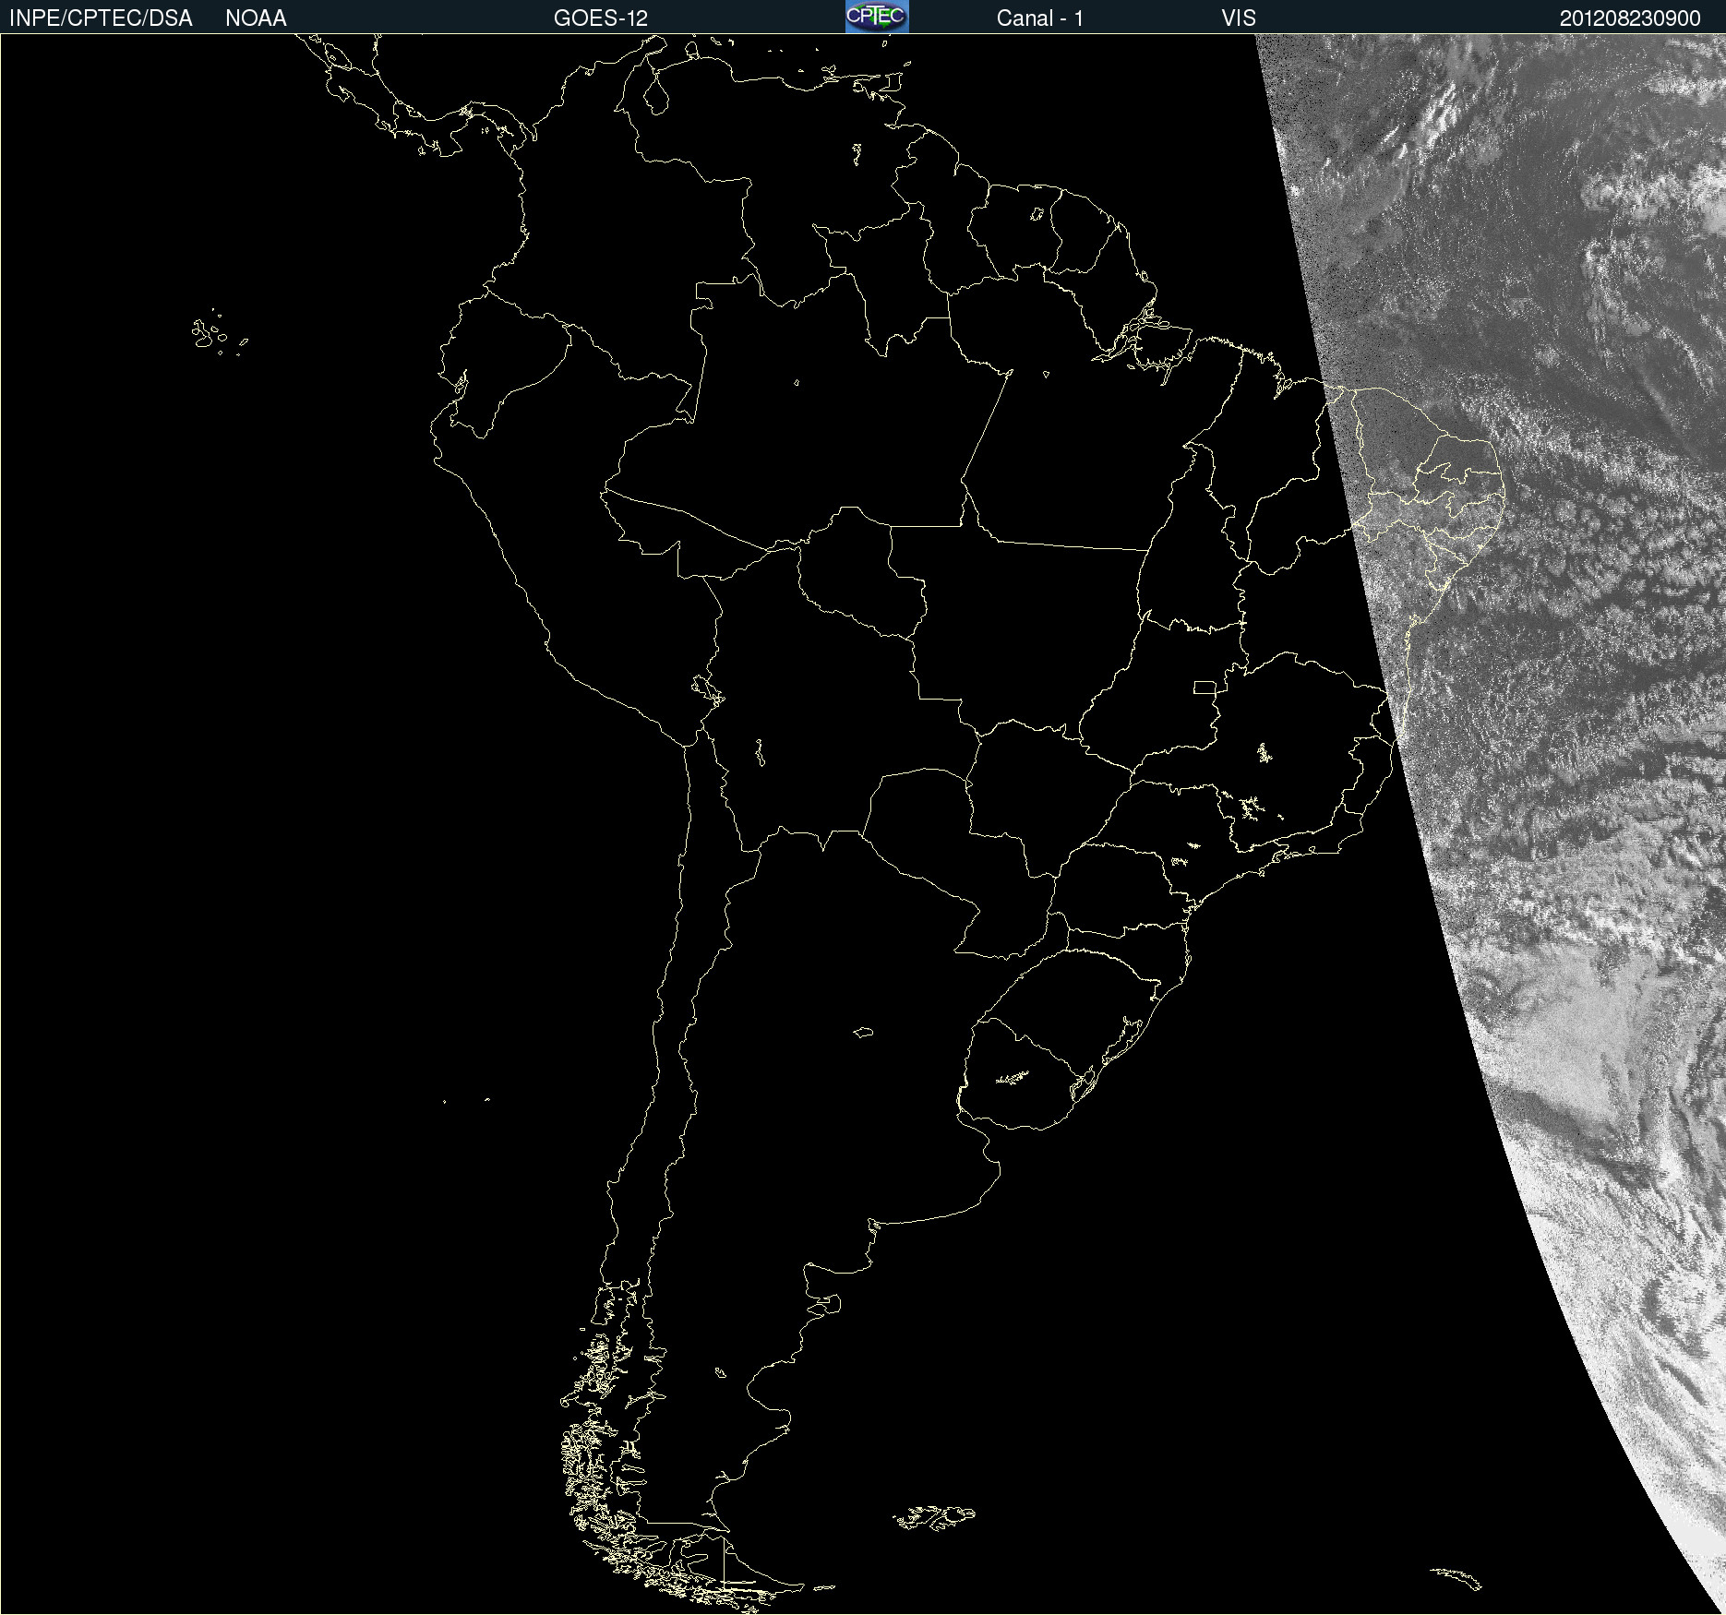Viewport: 1726px width, 1615px height.
Task: Select the INPE/CPTEC/DSA header text
Action: (101, 18)
